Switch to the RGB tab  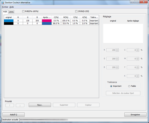point(5,12)
